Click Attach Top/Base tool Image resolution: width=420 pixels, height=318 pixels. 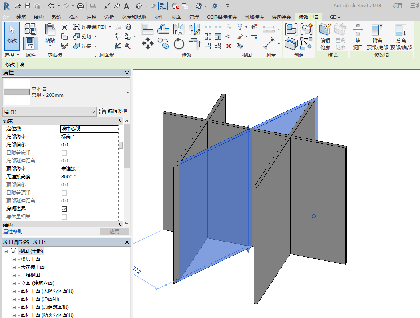pos(377,36)
